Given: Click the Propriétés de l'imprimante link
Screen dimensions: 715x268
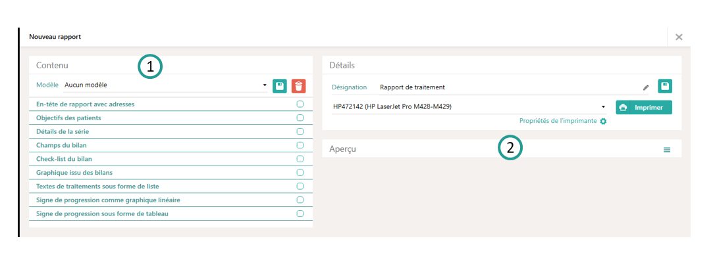Looking at the screenshot, I should (558, 122).
